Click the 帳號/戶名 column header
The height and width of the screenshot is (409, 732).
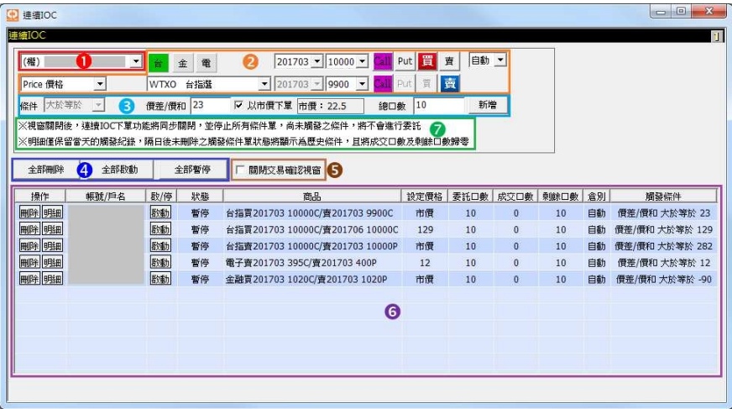[x=106, y=196]
